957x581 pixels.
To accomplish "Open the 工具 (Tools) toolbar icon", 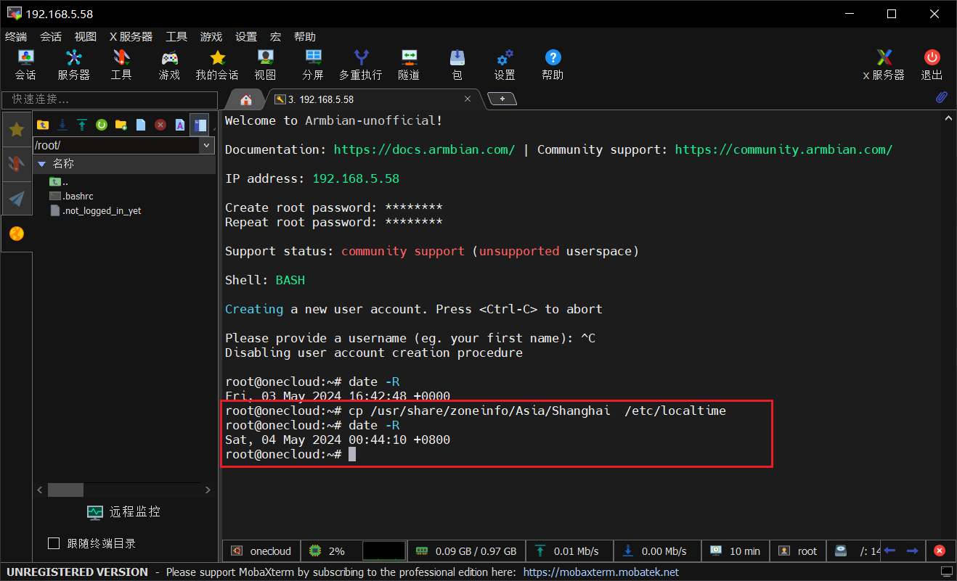I will [121, 65].
